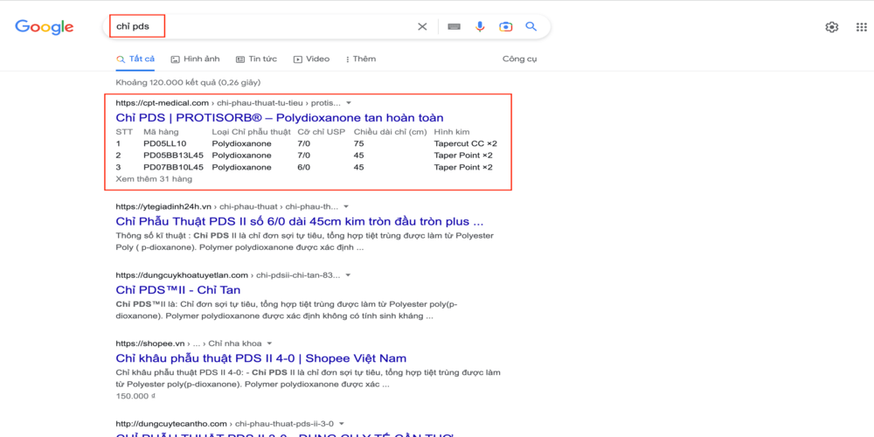Click '75' length cell

pyautogui.click(x=358, y=144)
